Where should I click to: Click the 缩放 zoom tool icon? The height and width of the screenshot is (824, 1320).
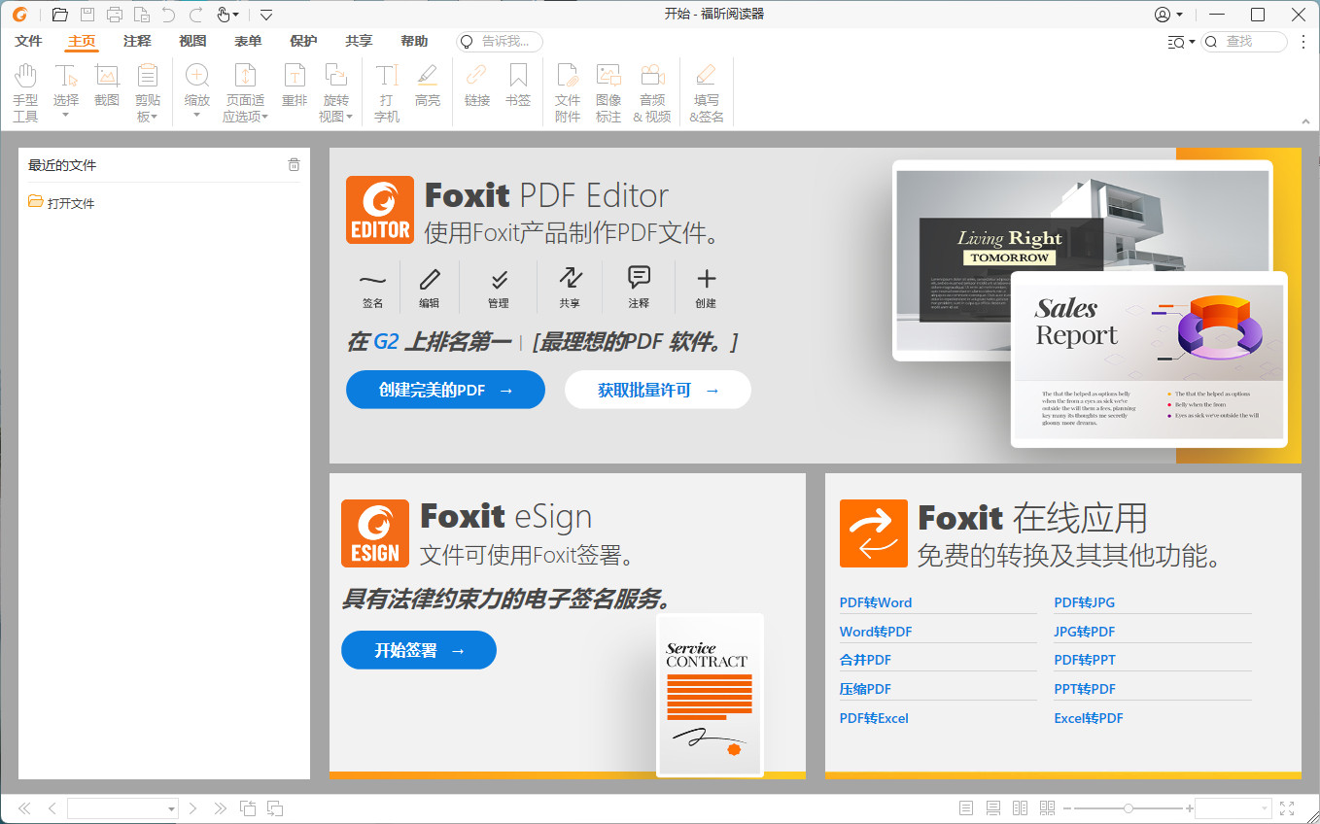tap(197, 86)
